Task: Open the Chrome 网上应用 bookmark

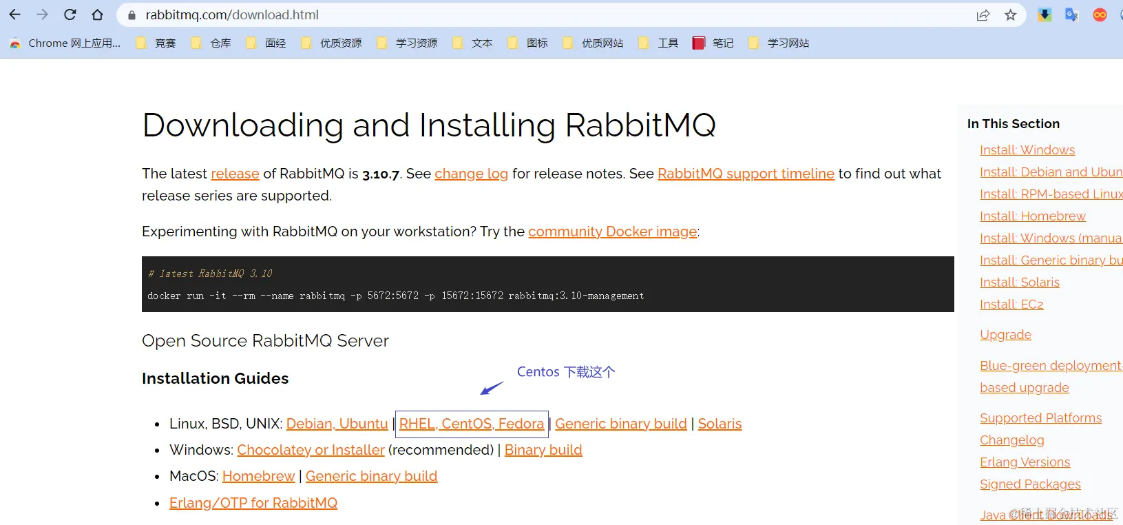Action: (x=65, y=43)
